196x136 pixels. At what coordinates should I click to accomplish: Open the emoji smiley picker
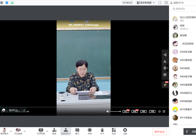[x=4, y=110]
